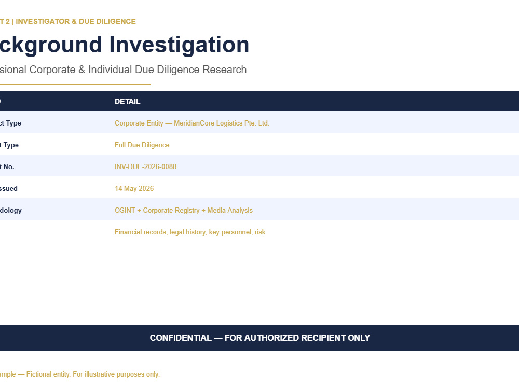Image resolution: width=519 pixels, height=389 pixels.
Task: Select 'OSINT + Corporate Registry + Media Analysis' cell
Action: pos(184,211)
